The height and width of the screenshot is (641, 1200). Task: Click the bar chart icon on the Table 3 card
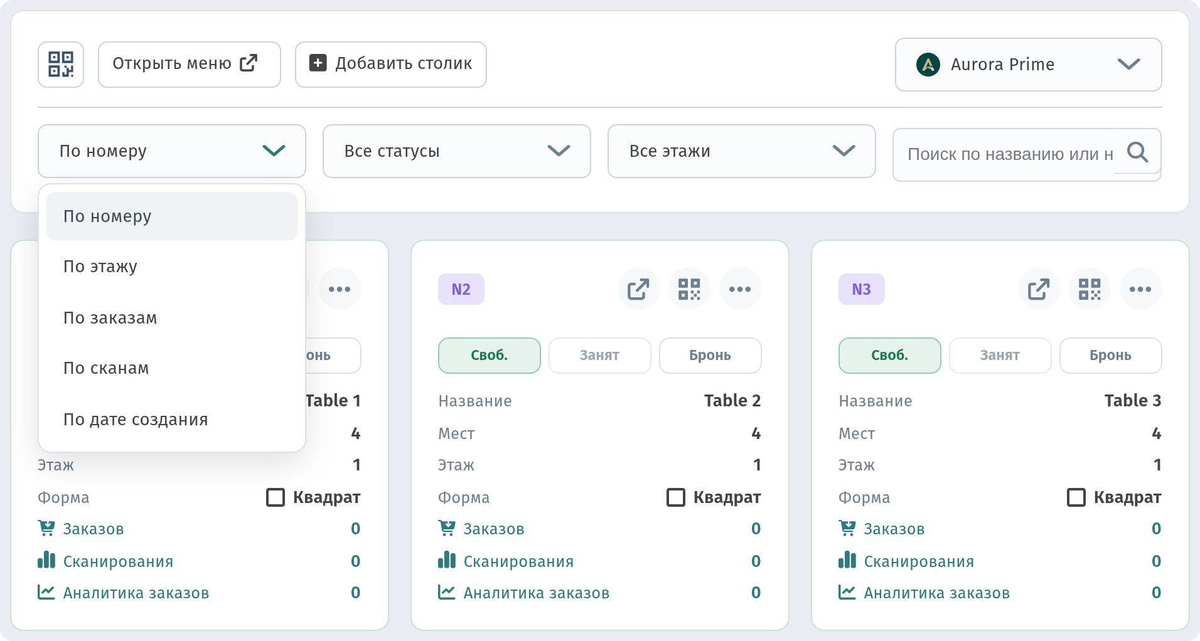click(x=847, y=560)
